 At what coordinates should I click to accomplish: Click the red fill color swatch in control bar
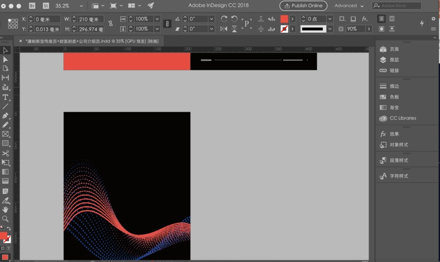284,19
